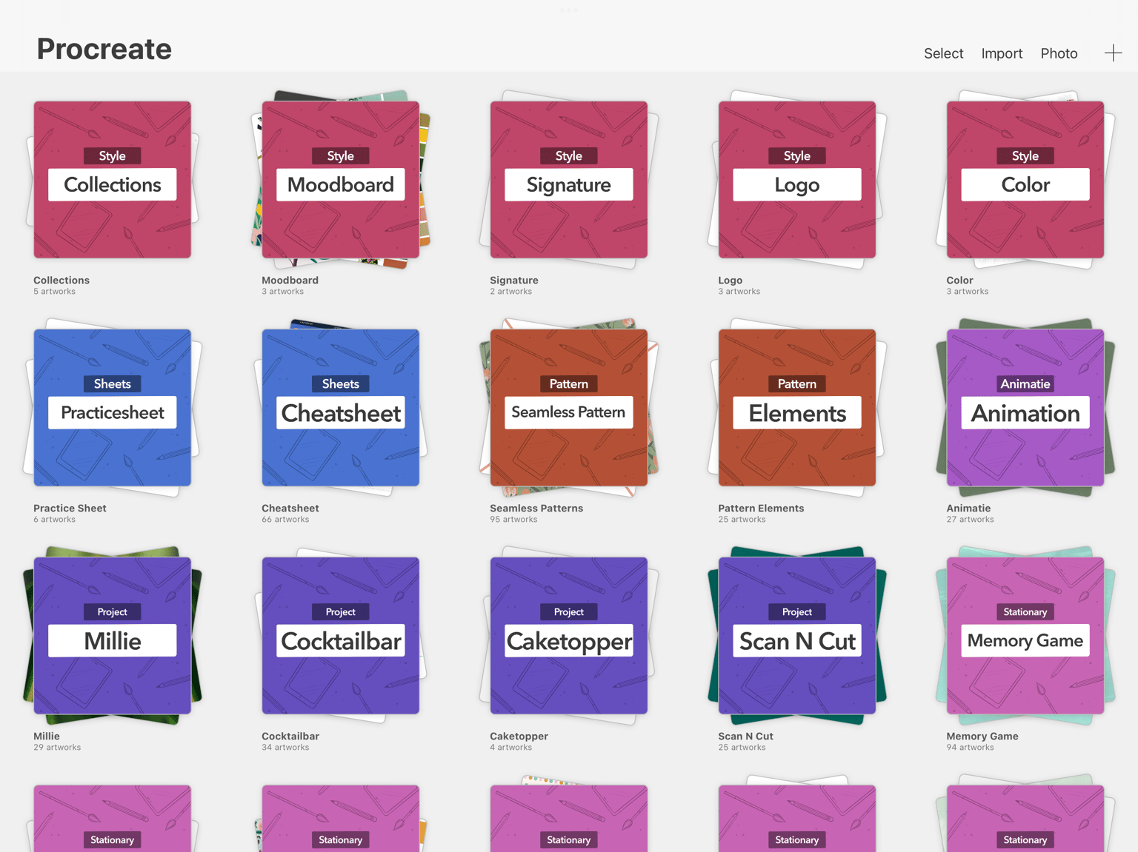
Task: Click the 'Cocktailbar' name label below cover
Action: [290, 736]
